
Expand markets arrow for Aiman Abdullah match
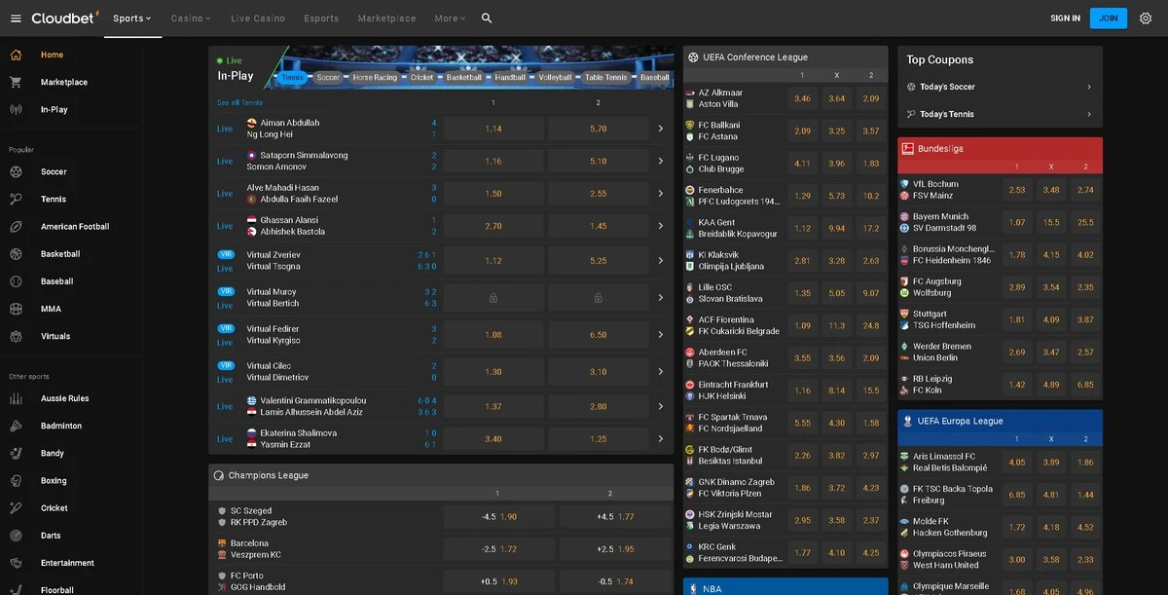pyautogui.click(x=661, y=129)
